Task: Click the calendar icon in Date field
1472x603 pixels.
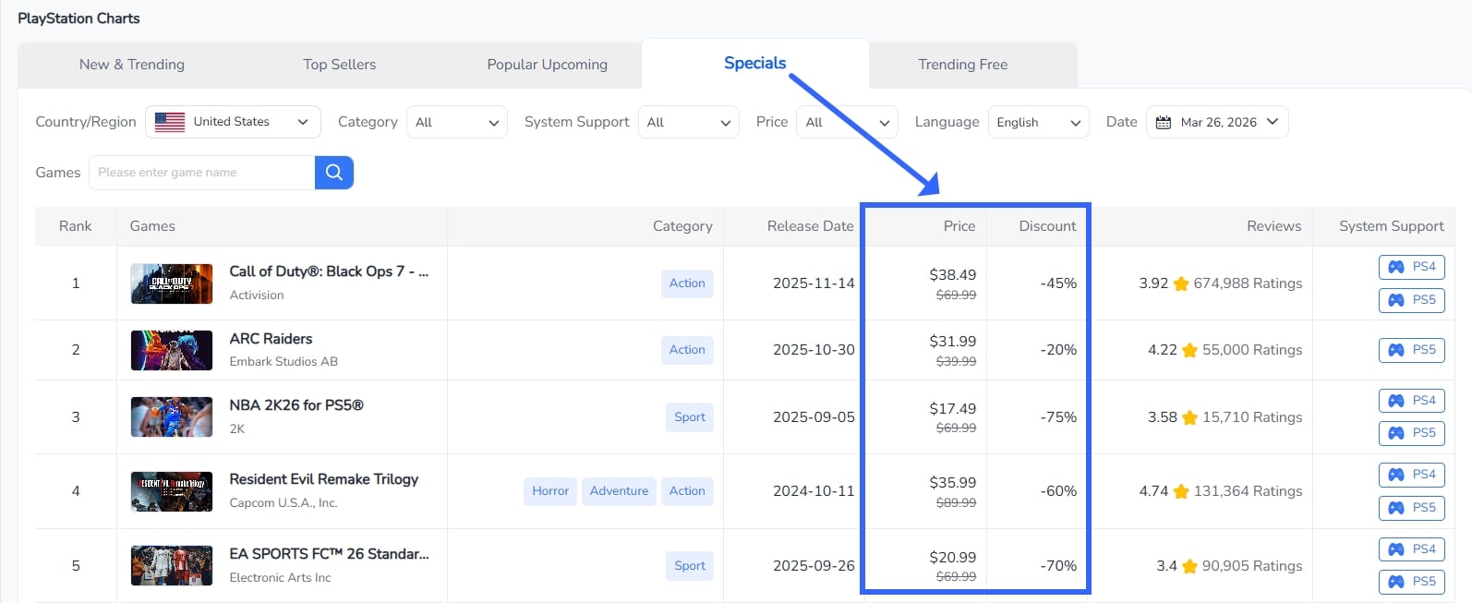Action: tap(1164, 122)
